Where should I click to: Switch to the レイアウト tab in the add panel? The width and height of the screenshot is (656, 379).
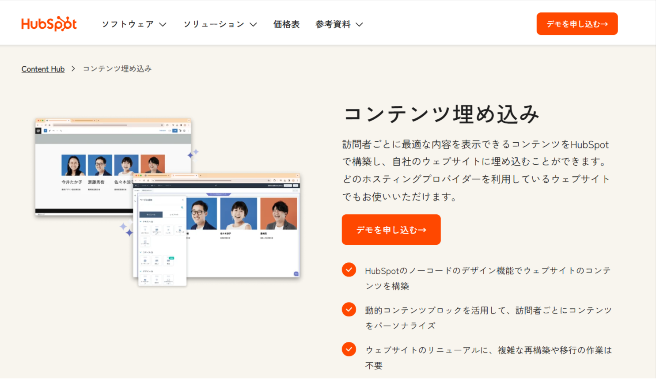(x=174, y=214)
